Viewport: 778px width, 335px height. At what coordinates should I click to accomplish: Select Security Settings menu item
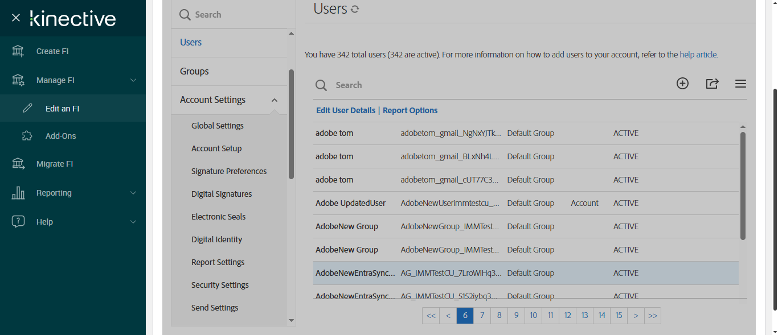point(220,285)
